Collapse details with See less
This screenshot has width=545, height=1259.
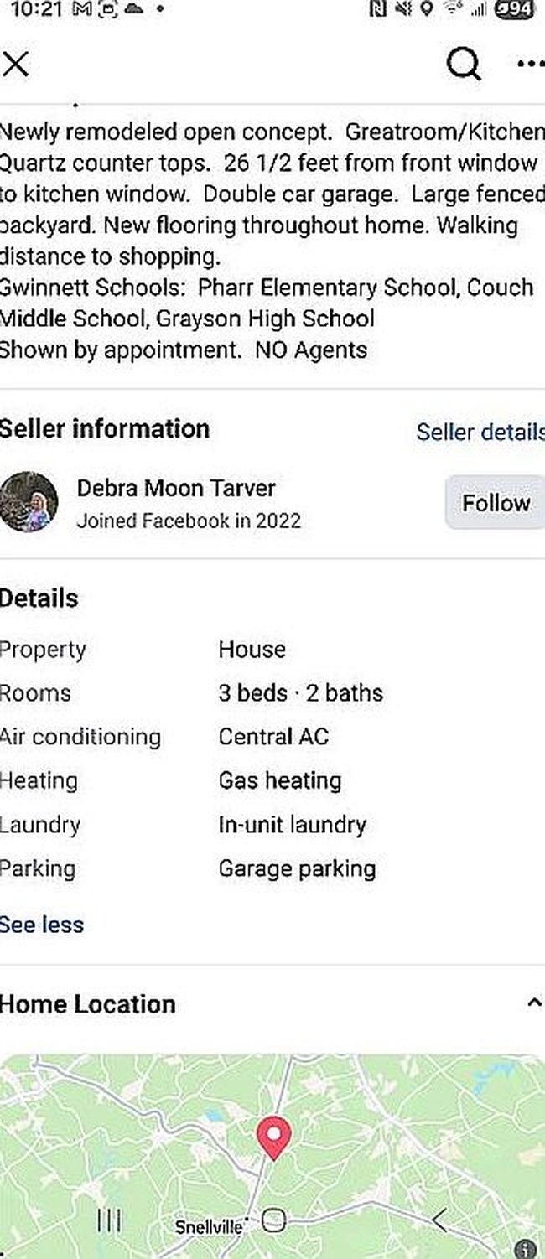42,925
